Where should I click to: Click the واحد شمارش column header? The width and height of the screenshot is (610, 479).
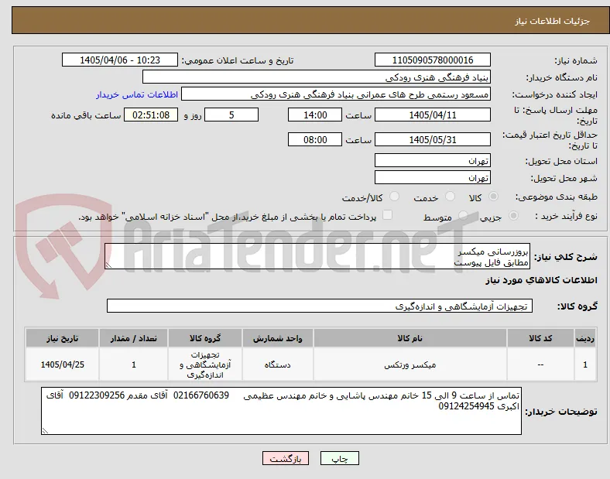tap(278, 338)
